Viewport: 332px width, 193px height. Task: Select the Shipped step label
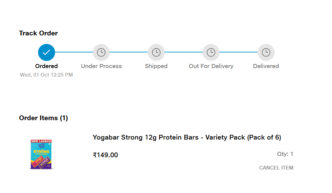156,66
